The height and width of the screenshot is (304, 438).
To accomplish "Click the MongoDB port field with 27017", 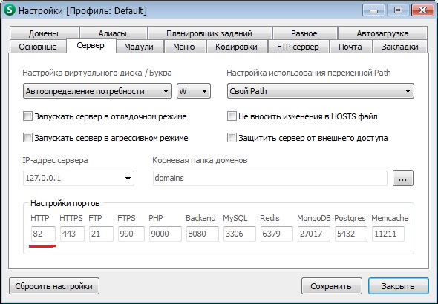I will coord(314,234).
